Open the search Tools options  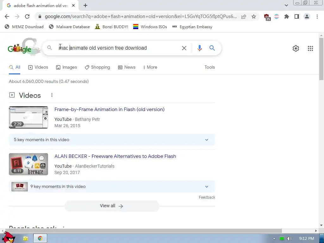[x=209, y=67]
